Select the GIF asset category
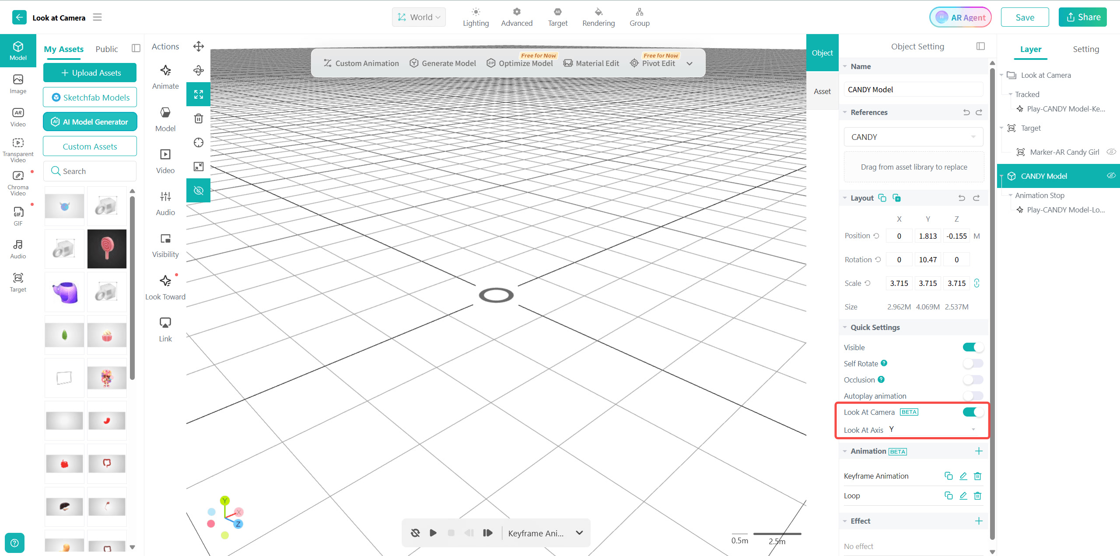The image size is (1120, 556). coord(18,216)
